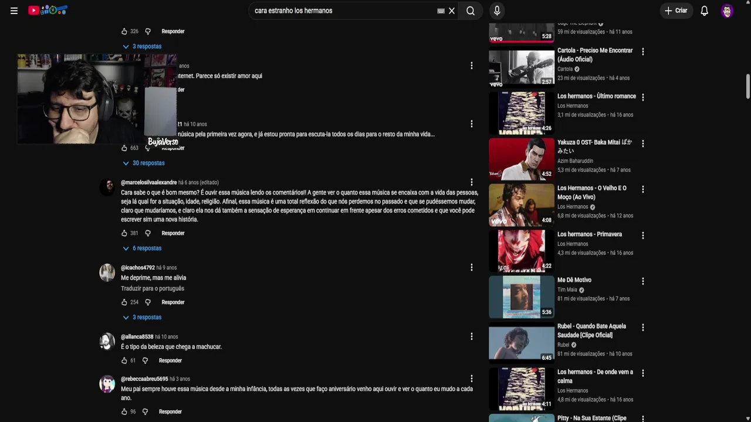Like the comment with 663 likes
Screen dimensions: 751x422
click(124, 148)
